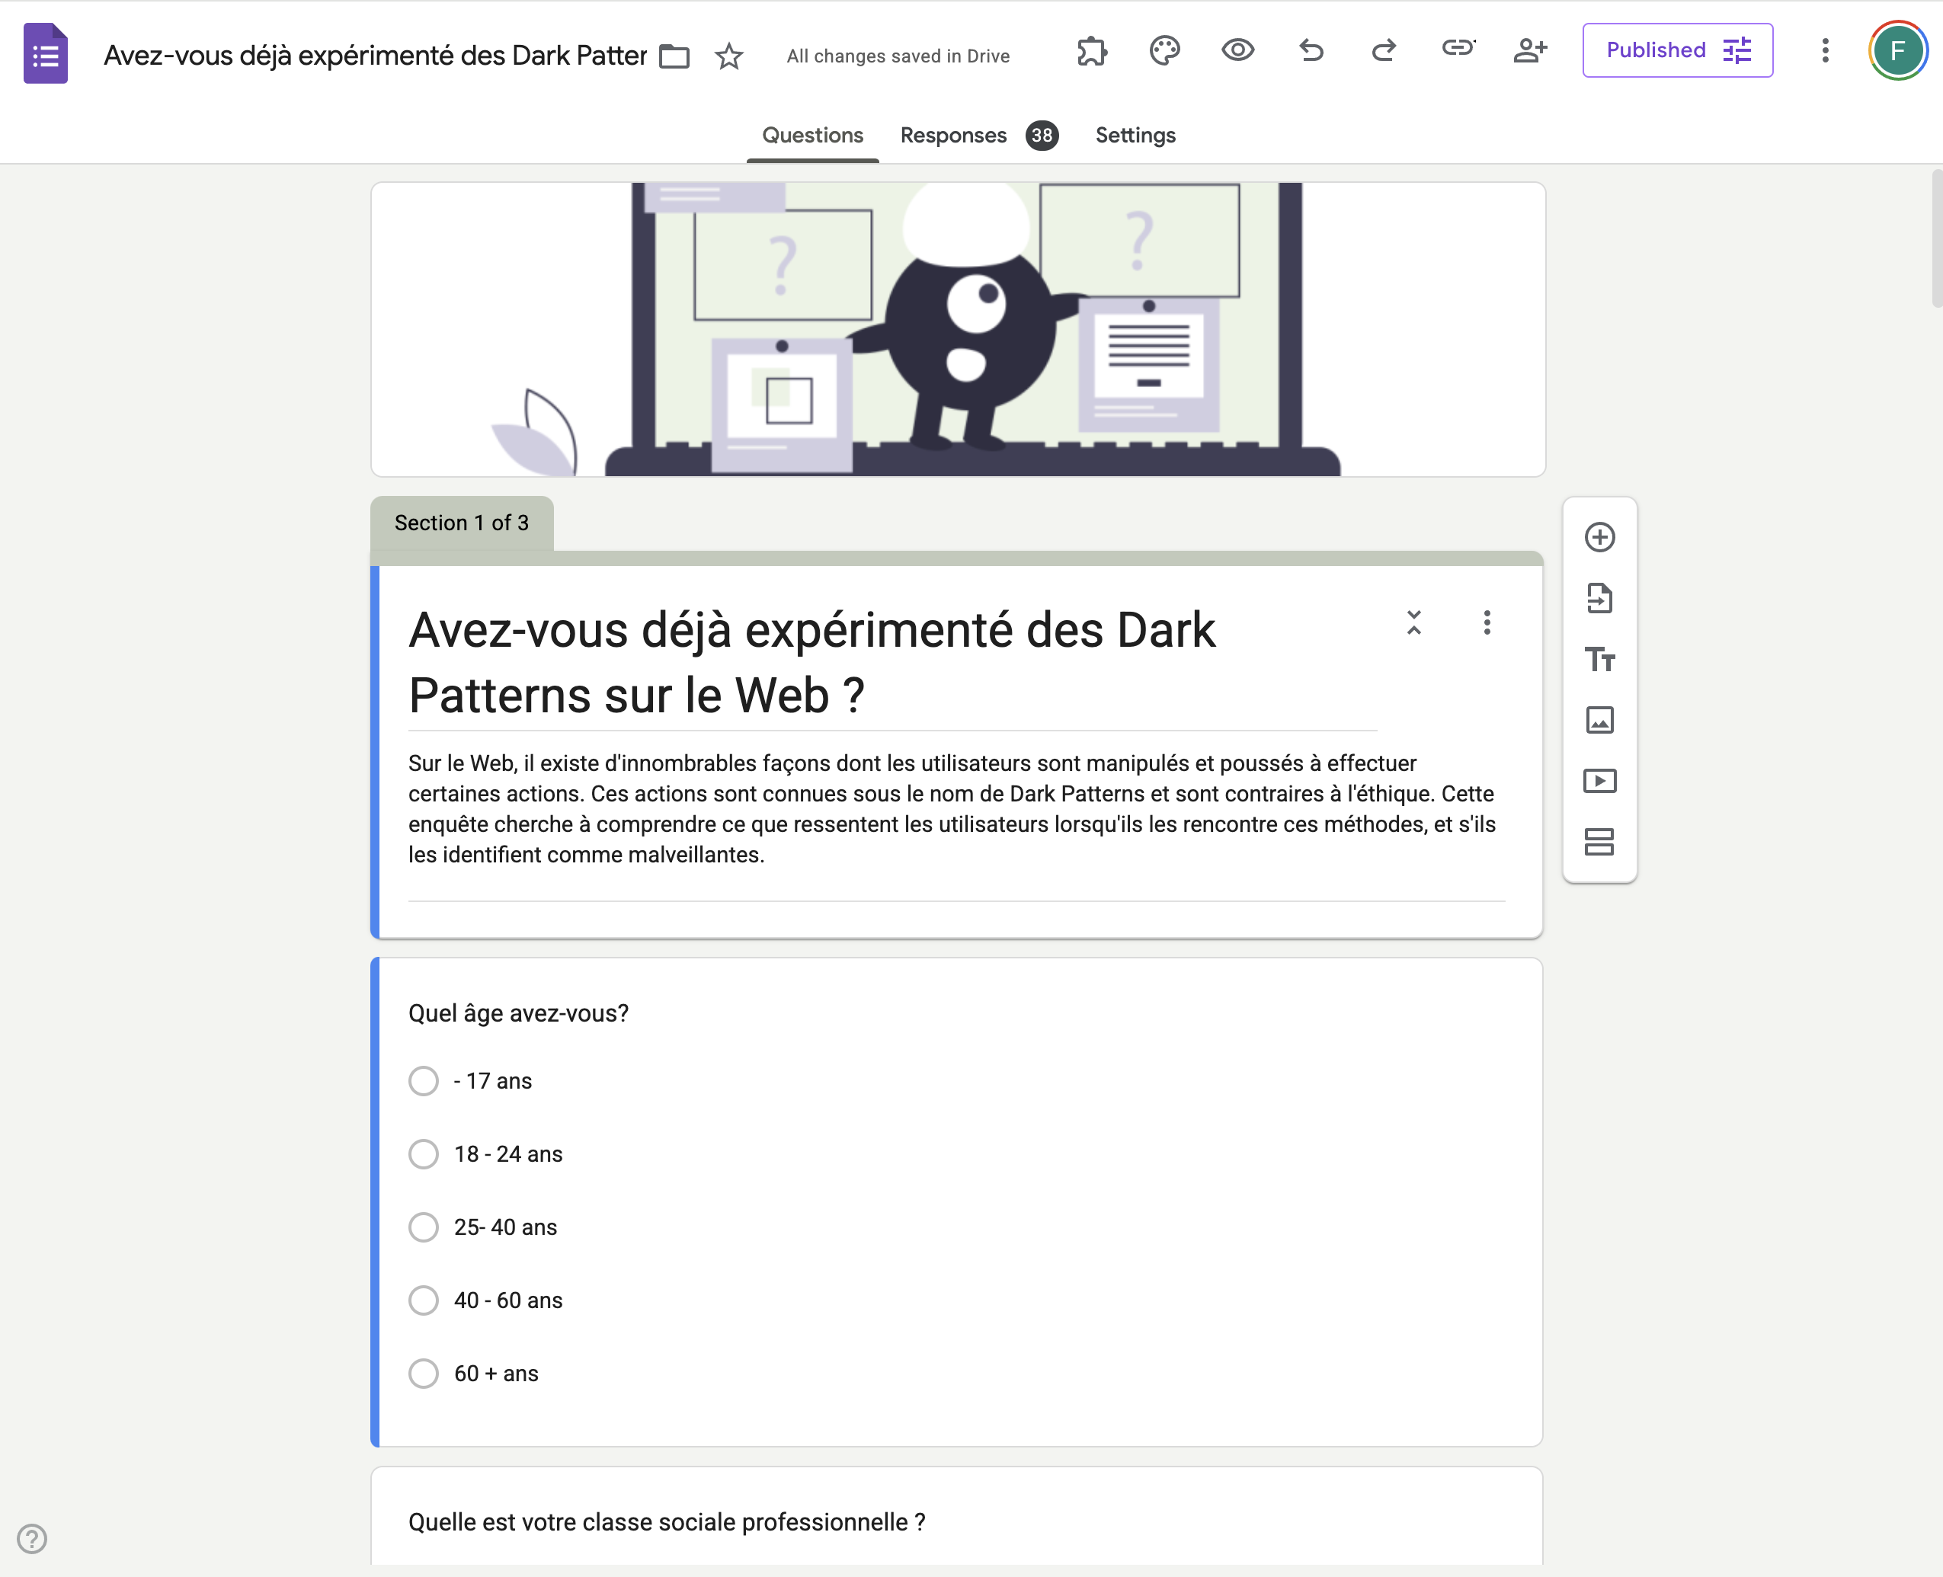Import questions from another form
Viewport: 1943px width, 1577px height.
tap(1601, 599)
